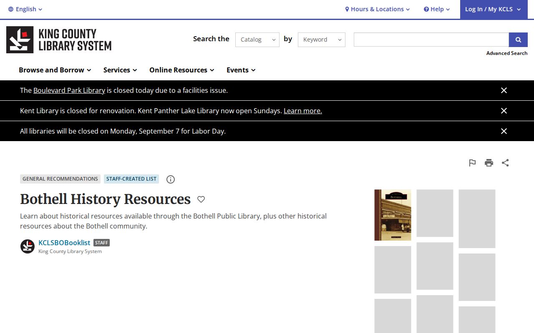
Task: Print the list using the printer icon
Action: (489, 163)
